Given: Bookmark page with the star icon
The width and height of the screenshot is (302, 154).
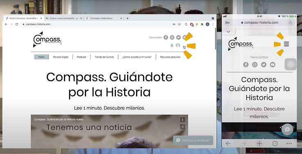Looking at the screenshot, I should (179, 24).
